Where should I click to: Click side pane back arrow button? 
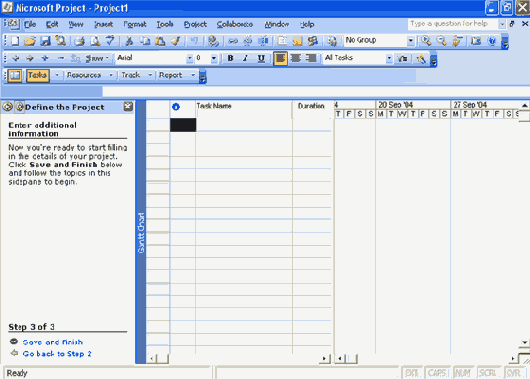[x=7, y=107]
